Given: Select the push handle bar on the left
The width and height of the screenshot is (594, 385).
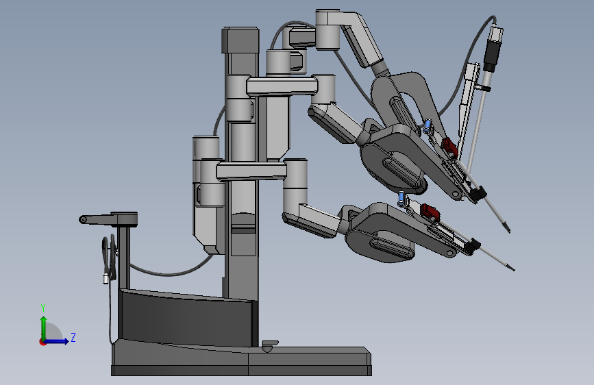Looking at the screenshot, I should click(108, 219).
